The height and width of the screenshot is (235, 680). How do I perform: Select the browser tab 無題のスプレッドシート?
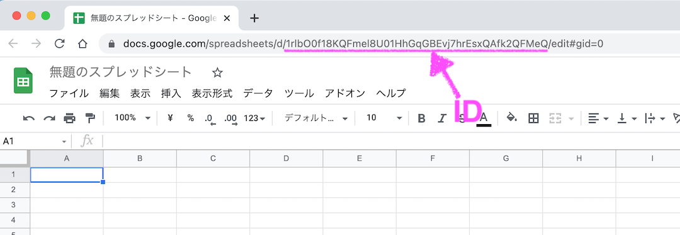point(151,18)
